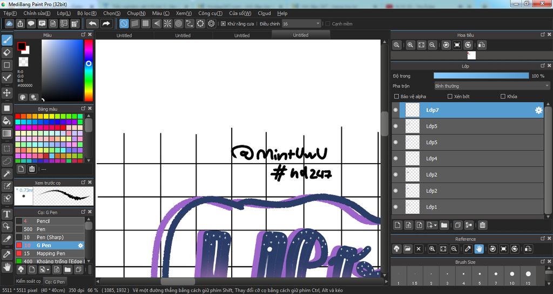The image size is (553, 294).
Task: Enable Xén bớt clipping checkbox
Action: pyautogui.click(x=450, y=96)
